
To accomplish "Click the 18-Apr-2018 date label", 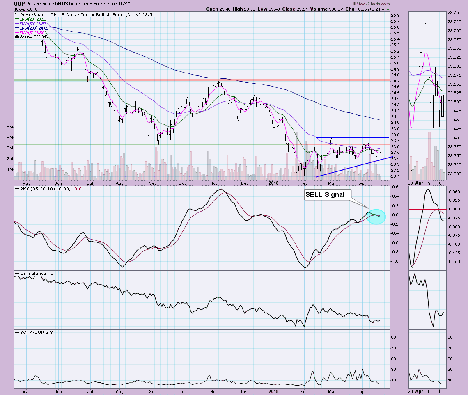I will [26, 9].
